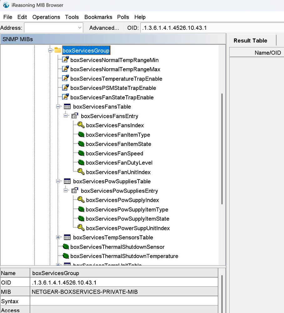This screenshot has height=313, width=284.
Task: Click the empty Syntax value cell
Action: [124, 301]
